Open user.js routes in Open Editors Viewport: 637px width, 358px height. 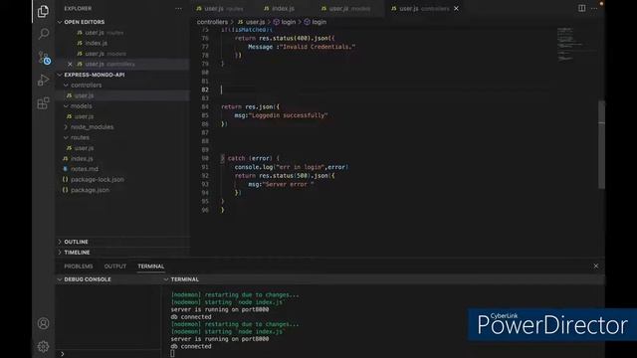122,33
